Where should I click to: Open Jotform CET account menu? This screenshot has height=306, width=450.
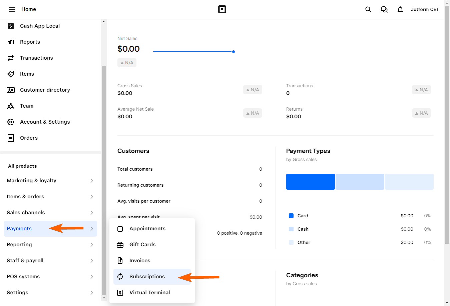click(425, 9)
